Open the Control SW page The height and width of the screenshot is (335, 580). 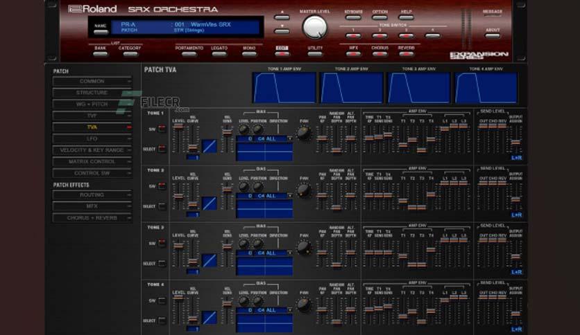(92, 173)
